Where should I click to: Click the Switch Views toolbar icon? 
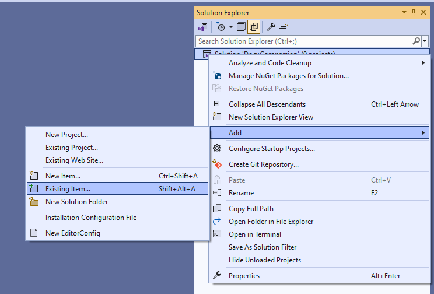202,27
